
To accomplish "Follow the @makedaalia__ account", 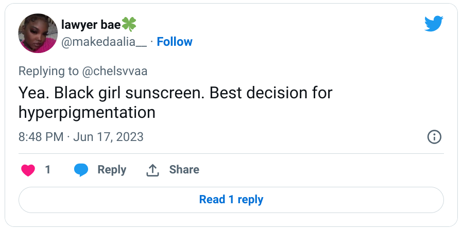I will 175,42.
